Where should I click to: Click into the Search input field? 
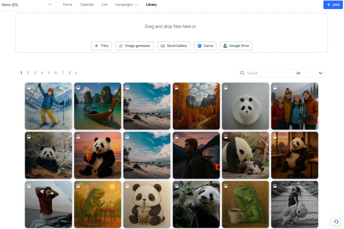pos(269,73)
